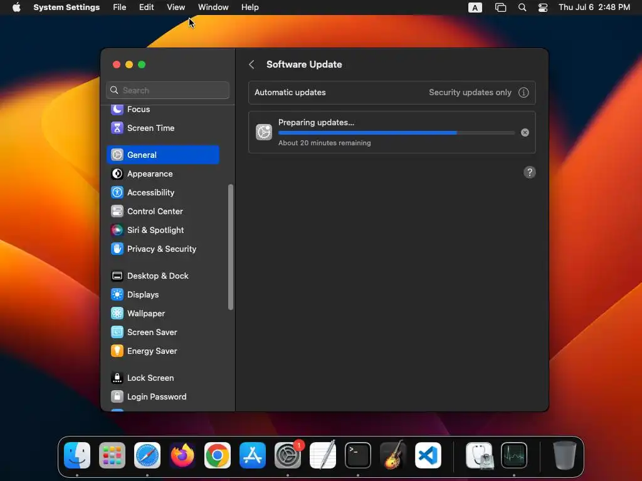Open Accessibility settings
Screen dimensions: 642x481
point(162,193)
